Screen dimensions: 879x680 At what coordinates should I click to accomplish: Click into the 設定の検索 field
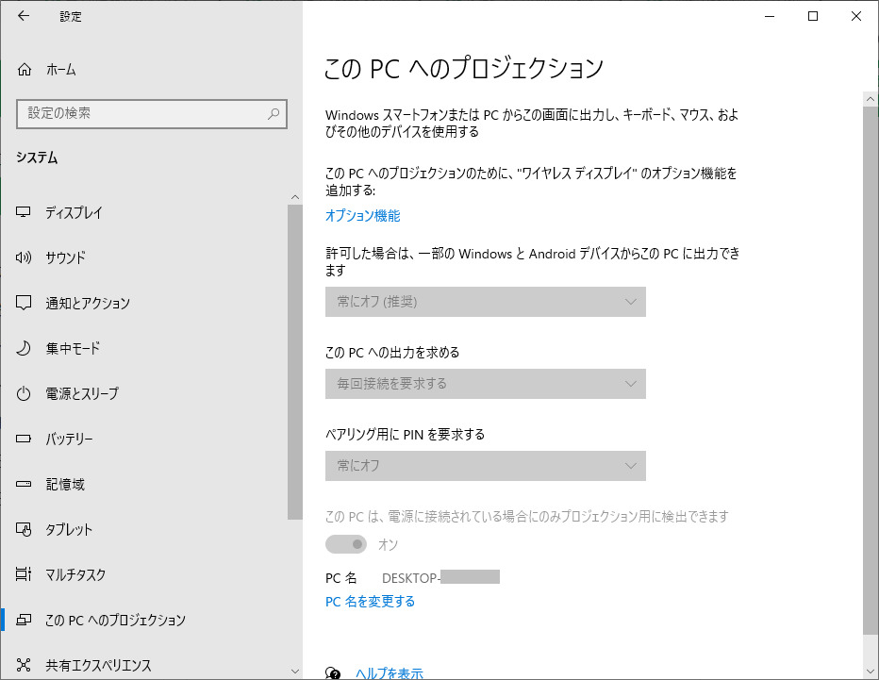tap(141, 113)
